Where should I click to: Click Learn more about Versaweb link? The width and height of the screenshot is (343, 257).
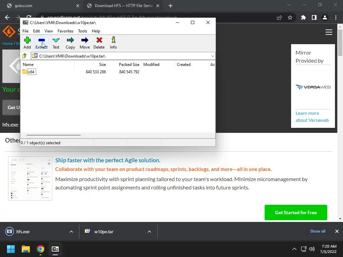click(x=312, y=117)
